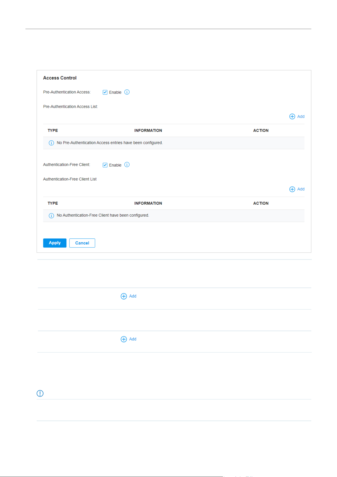Click 'Access Control' heading
The image size is (337, 477).
60,78
